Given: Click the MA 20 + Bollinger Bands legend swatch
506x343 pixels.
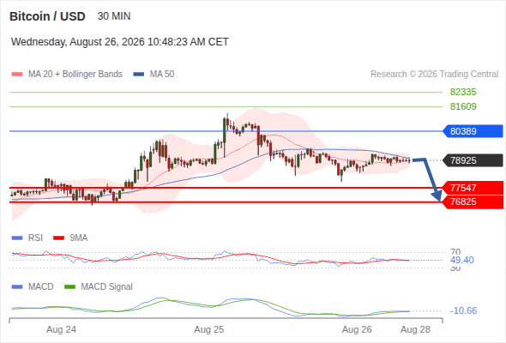Looking at the screenshot, I should click(x=17, y=75).
